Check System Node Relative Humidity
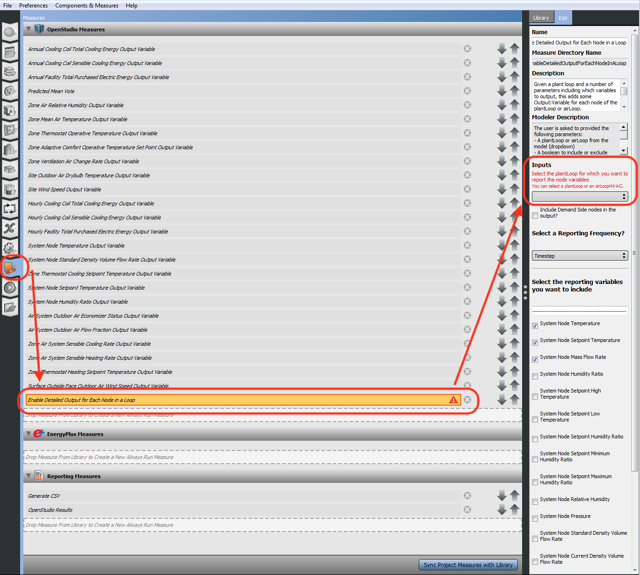Screen dimensions: 640x575 click(x=535, y=502)
